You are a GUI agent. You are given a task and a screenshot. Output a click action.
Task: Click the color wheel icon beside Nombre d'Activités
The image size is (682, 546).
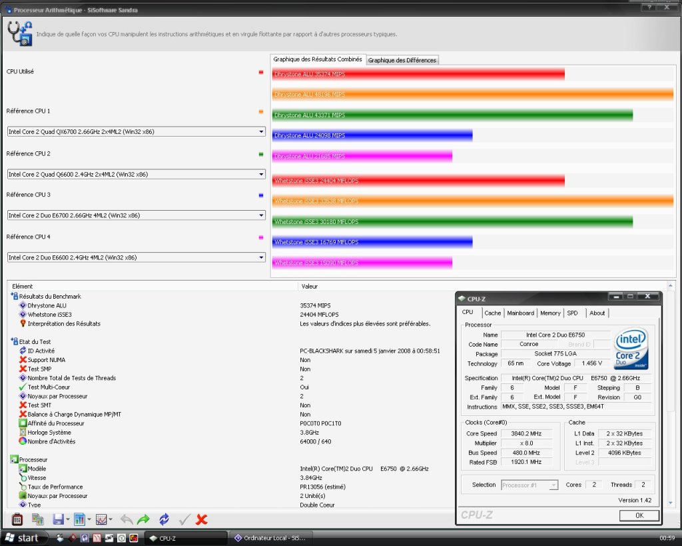coord(23,441)
